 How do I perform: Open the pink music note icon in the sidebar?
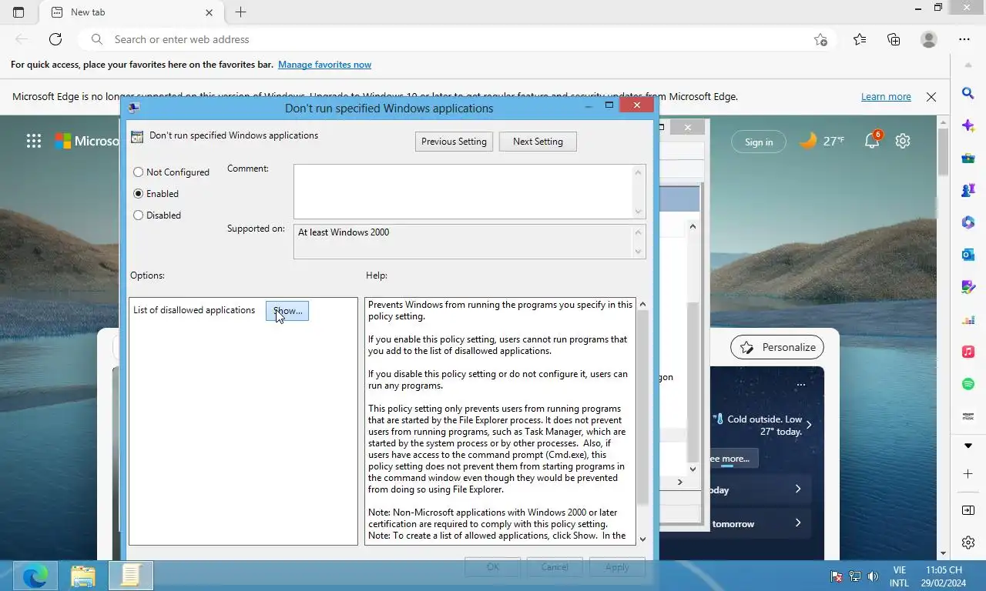pyautogui.click(x=968, y=352)
